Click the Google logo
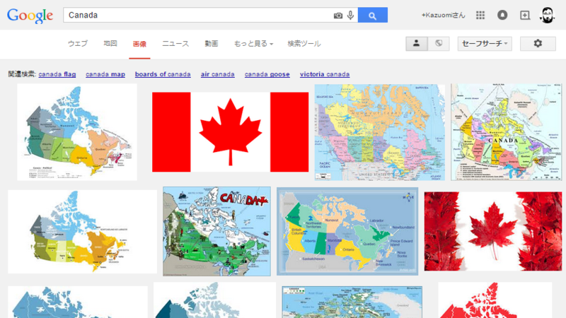This screenshot has height=318, width=566. click(30, 16)
